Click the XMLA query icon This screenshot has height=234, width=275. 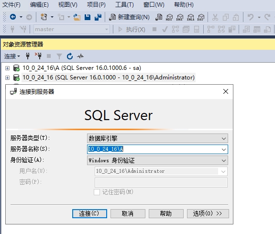[190, 17]
